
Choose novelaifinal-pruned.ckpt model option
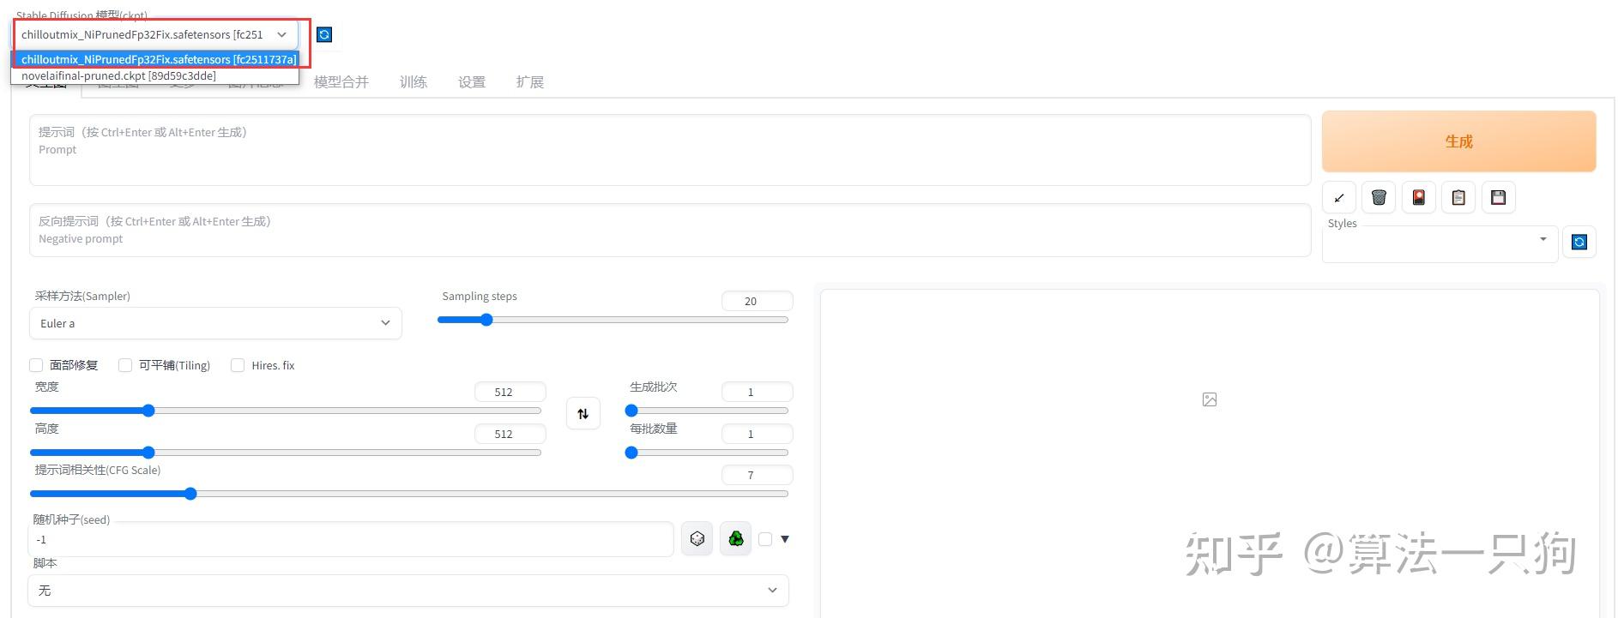(155, 75)
